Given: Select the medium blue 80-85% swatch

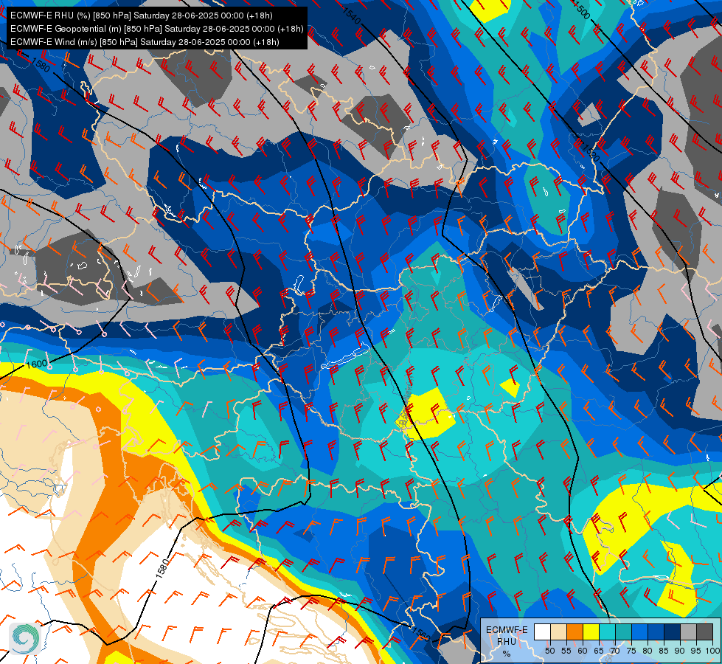Looking at the screenshot, I should coord(656,632).
